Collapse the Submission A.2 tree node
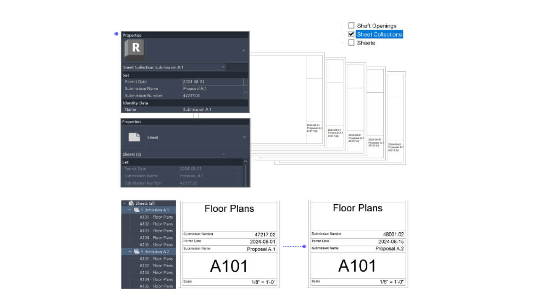The image size is (538, 302). click(130, 252)
